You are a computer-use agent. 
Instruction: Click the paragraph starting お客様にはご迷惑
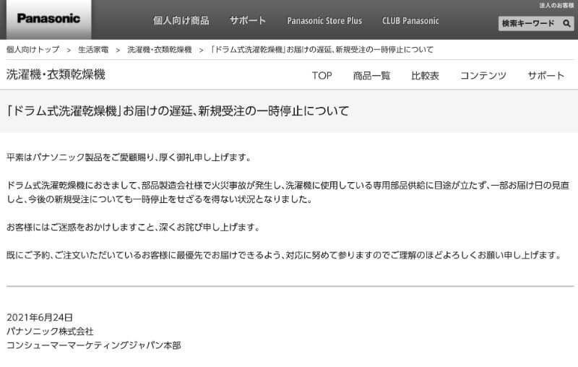(134, 227)
